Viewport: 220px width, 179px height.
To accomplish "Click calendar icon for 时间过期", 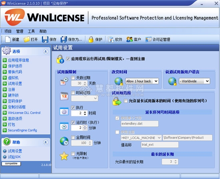I will [x=64, y=96].
